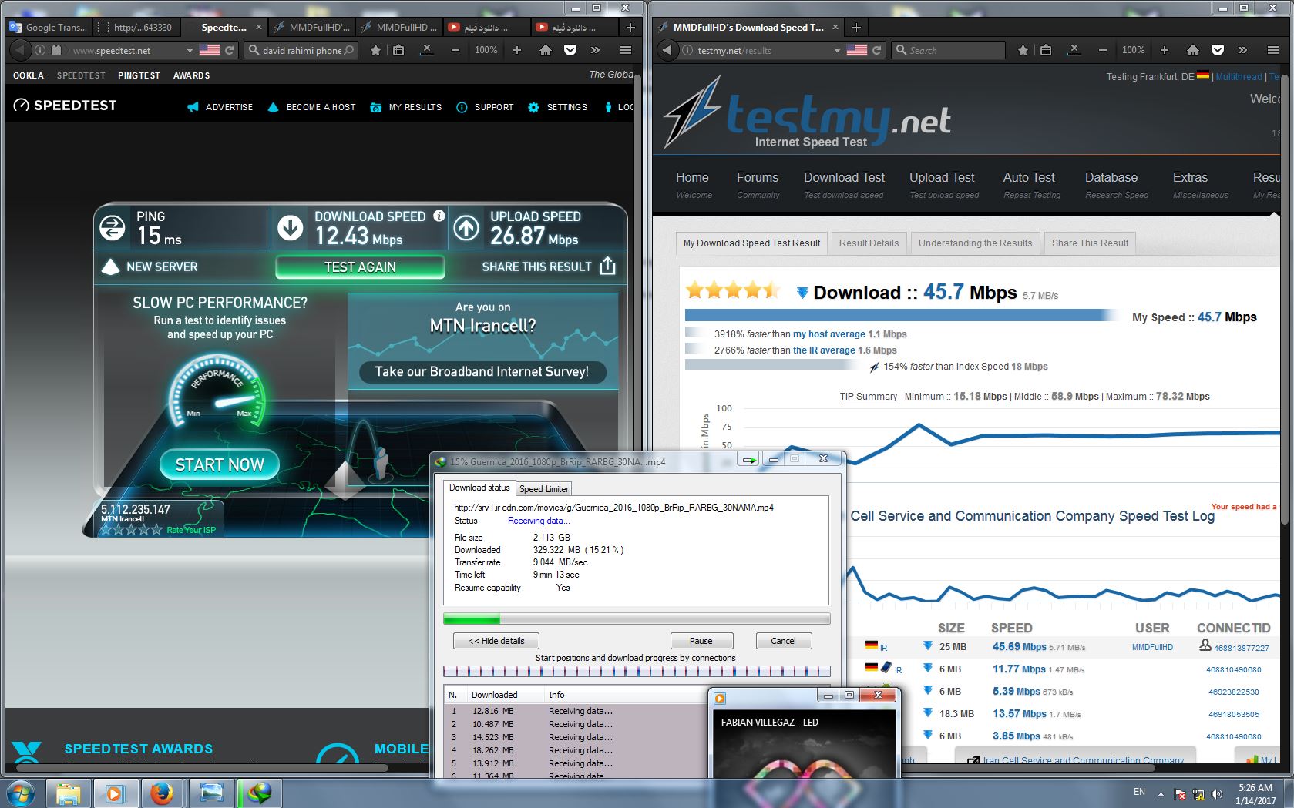Open the Firefox icon in the taskbar
The image size is (1294, 808).
point(162,793)
